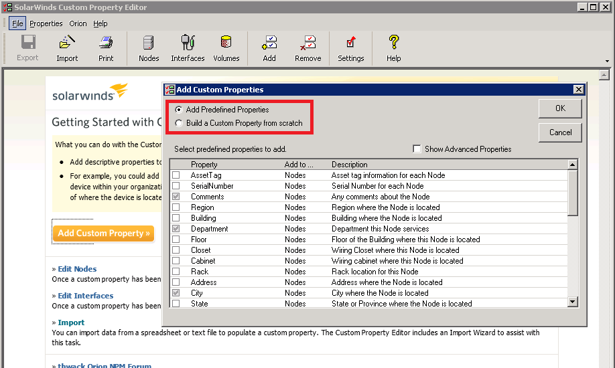Screen dimensions: 615x368
Task: Open the File menu
Action: (x=17, y=23)
